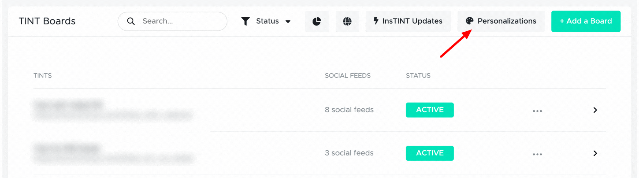The width and height of the screenshot is (639, 178).
Task: Click the funnel filter icon
Action: click(x=245, y=21)
